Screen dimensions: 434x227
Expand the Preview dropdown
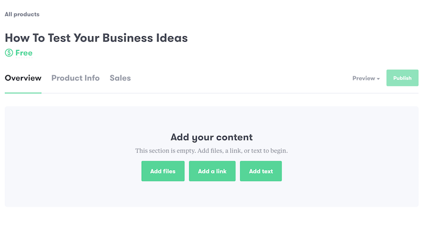(x=366, y=78)
